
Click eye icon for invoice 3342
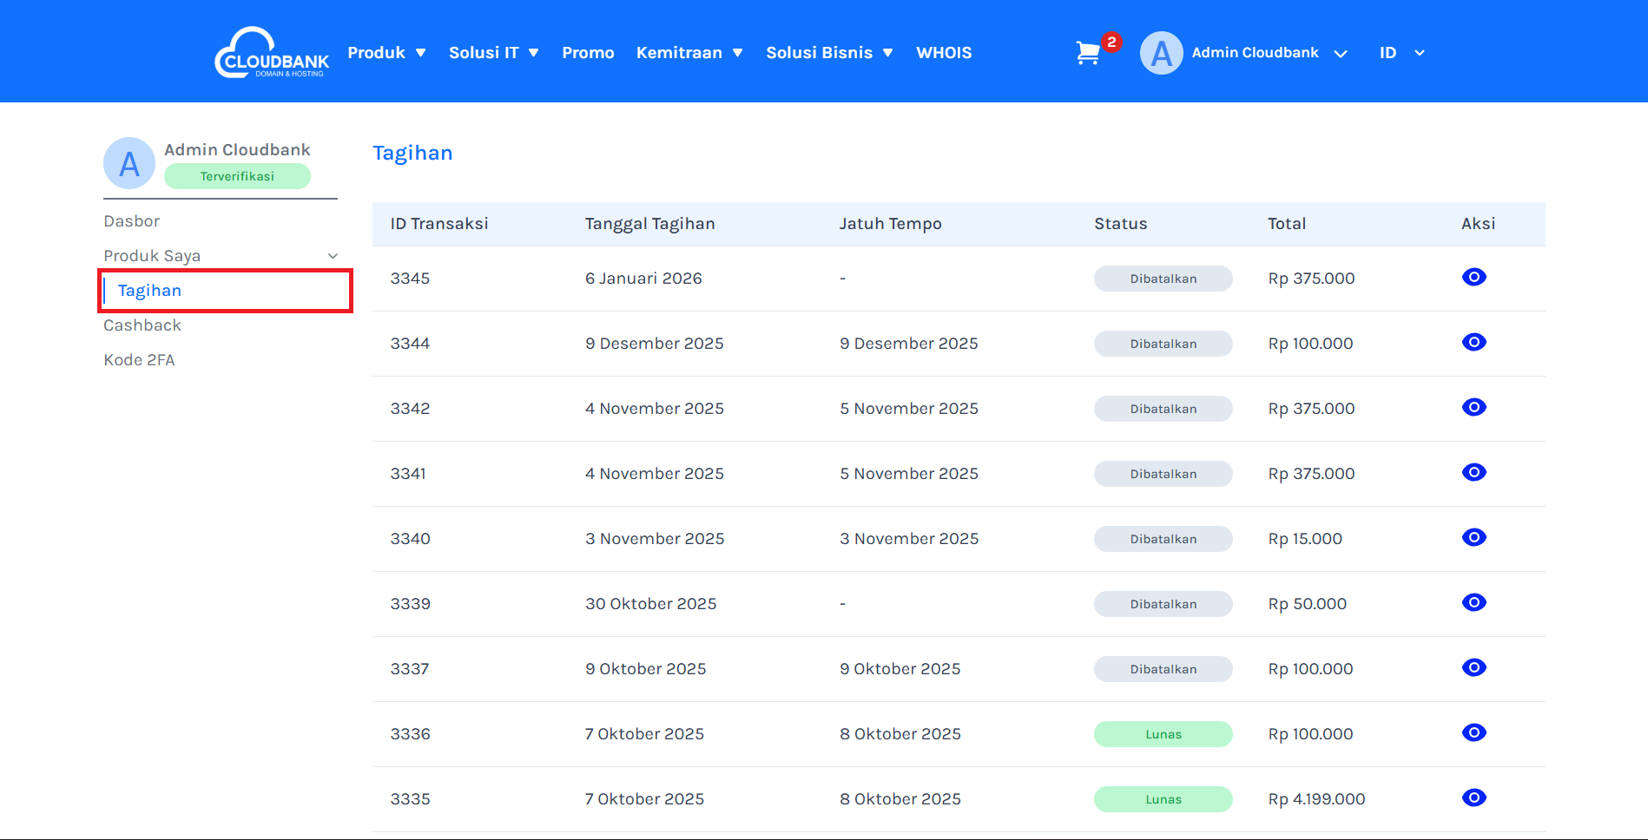click(x=1473, y=408)
